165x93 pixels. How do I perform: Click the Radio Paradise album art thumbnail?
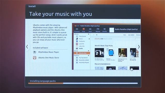tap(112, 30)
